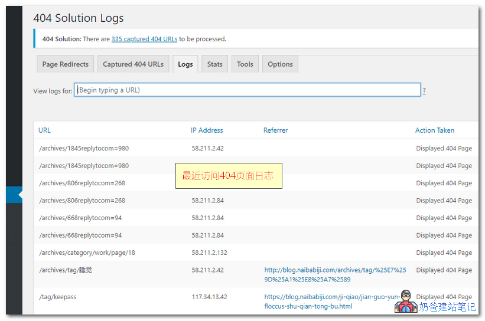485x321 pixels.
Task: Select the /tag/keepass log row URL
Action: pyautogui.click(x=57, y=297)
